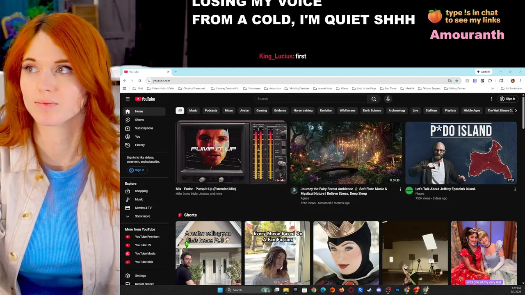Screen dimensions: 525x295
Task: Select the Mixes category chip
Action: coord(229,111)
